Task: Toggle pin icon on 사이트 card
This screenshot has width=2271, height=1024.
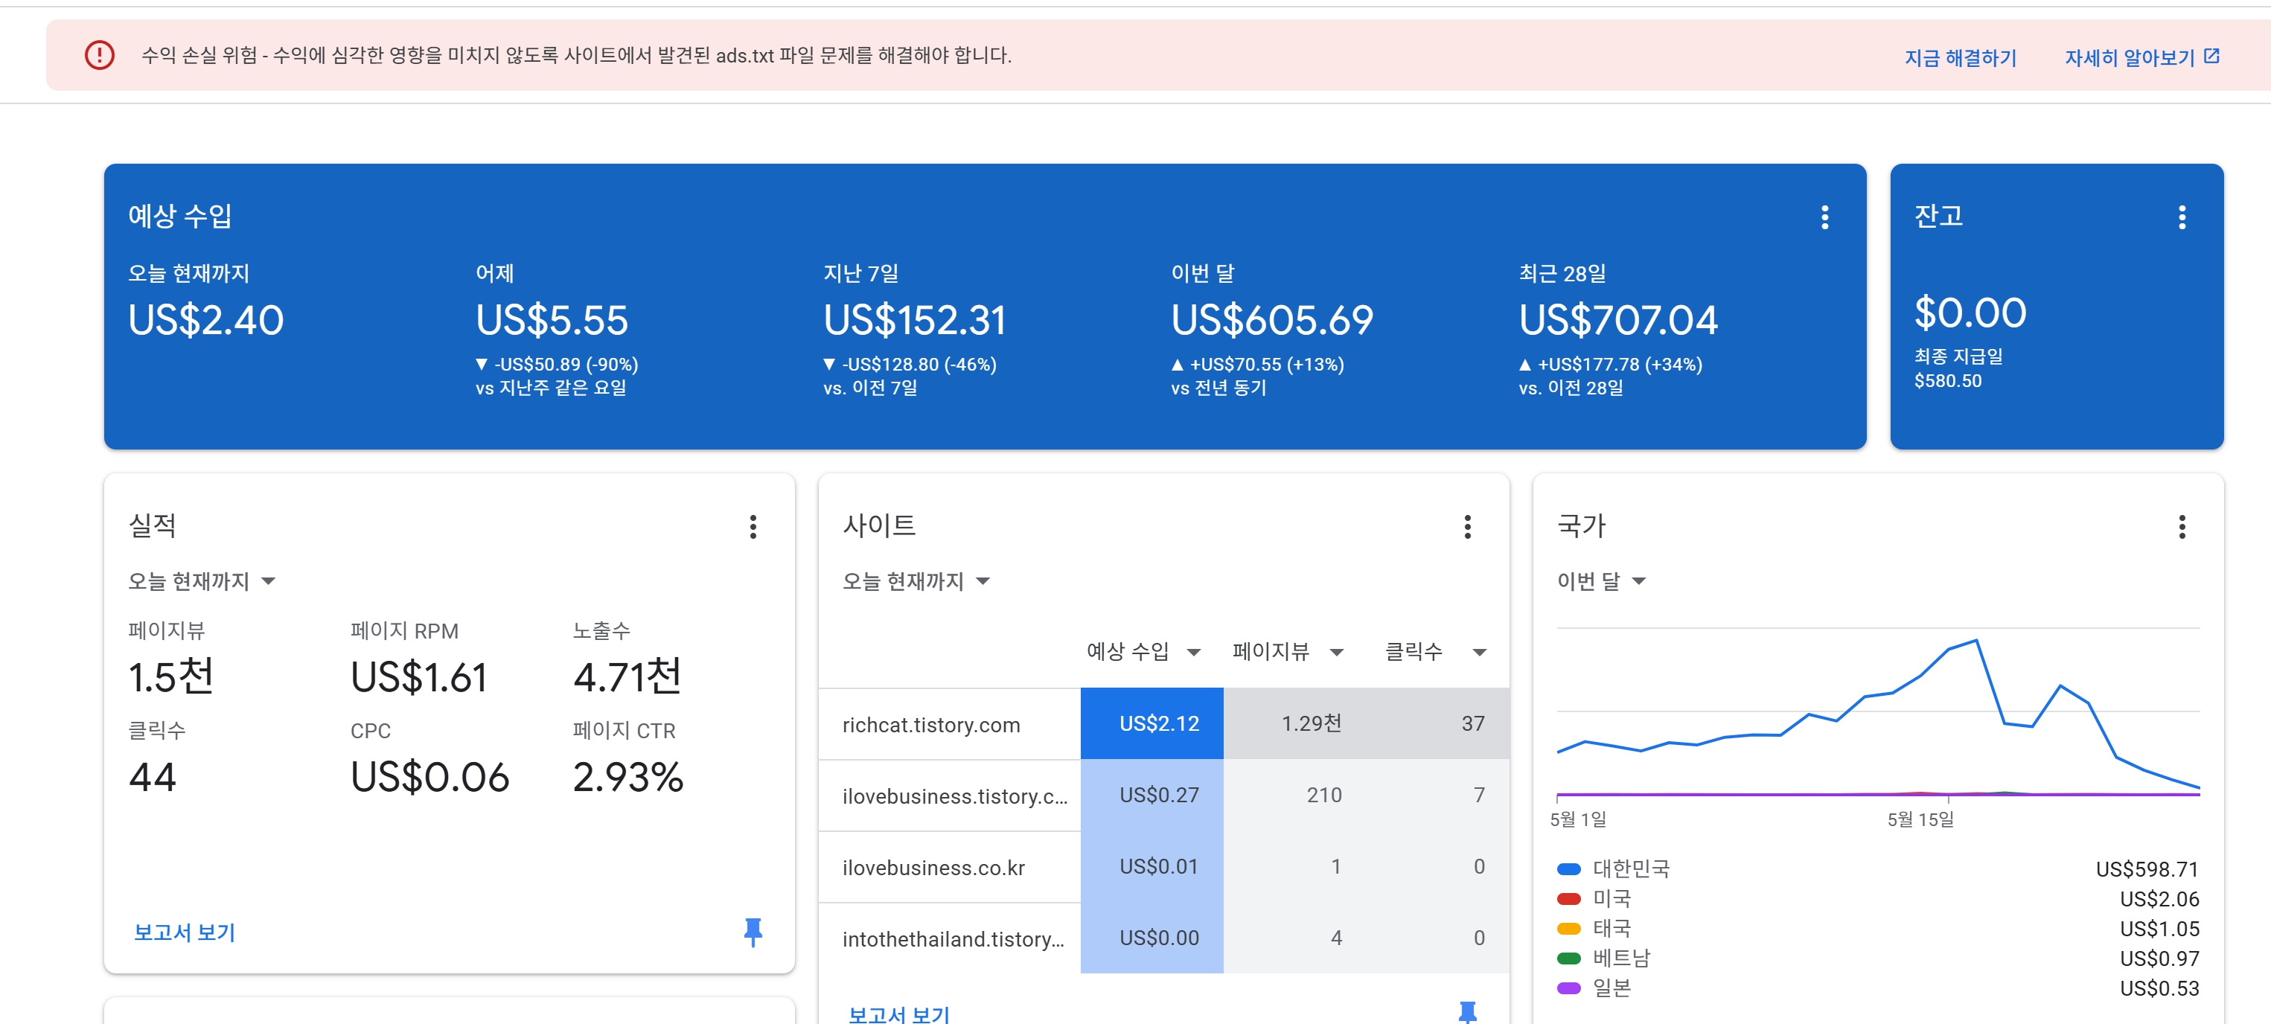Action: click(1467, 1011)
